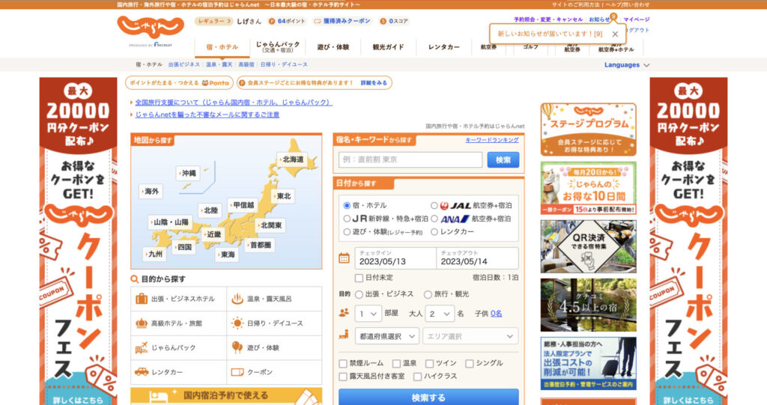Expand the レギュラー member stage badge
This screenshot has width=767, height=405.
coord(213,21)
